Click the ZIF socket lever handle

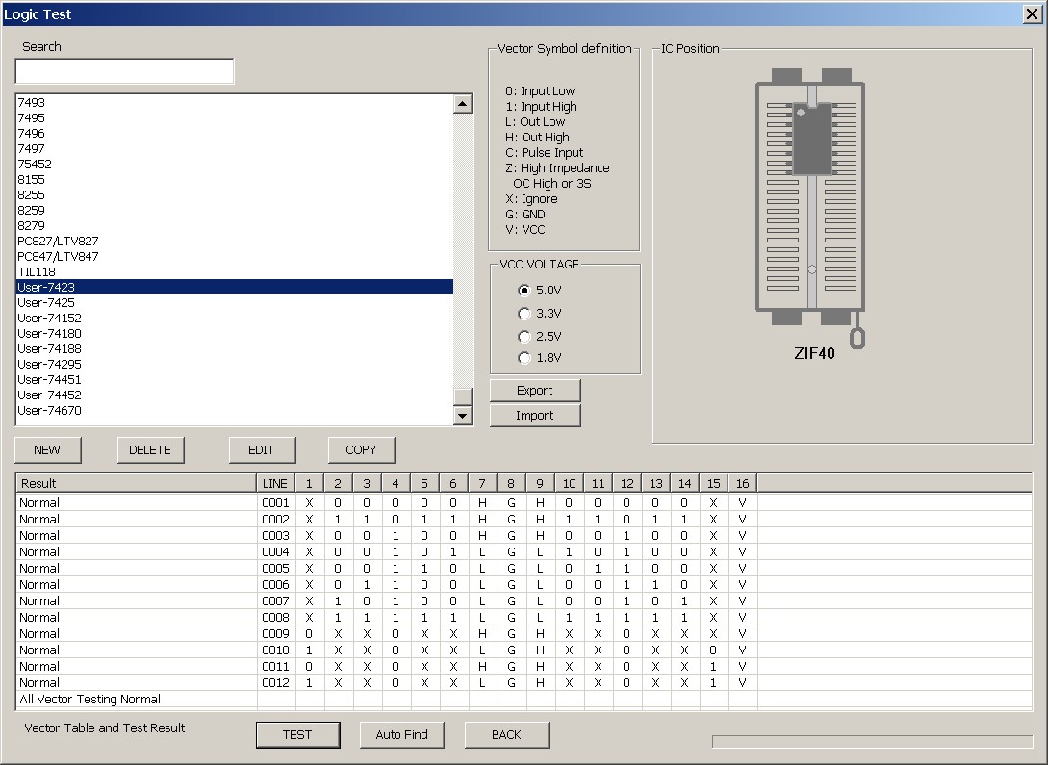coord(856,337)
